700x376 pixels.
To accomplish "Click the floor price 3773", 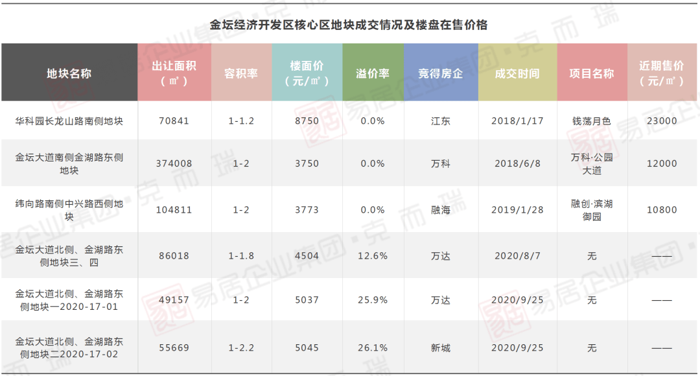I will (307, 210).
